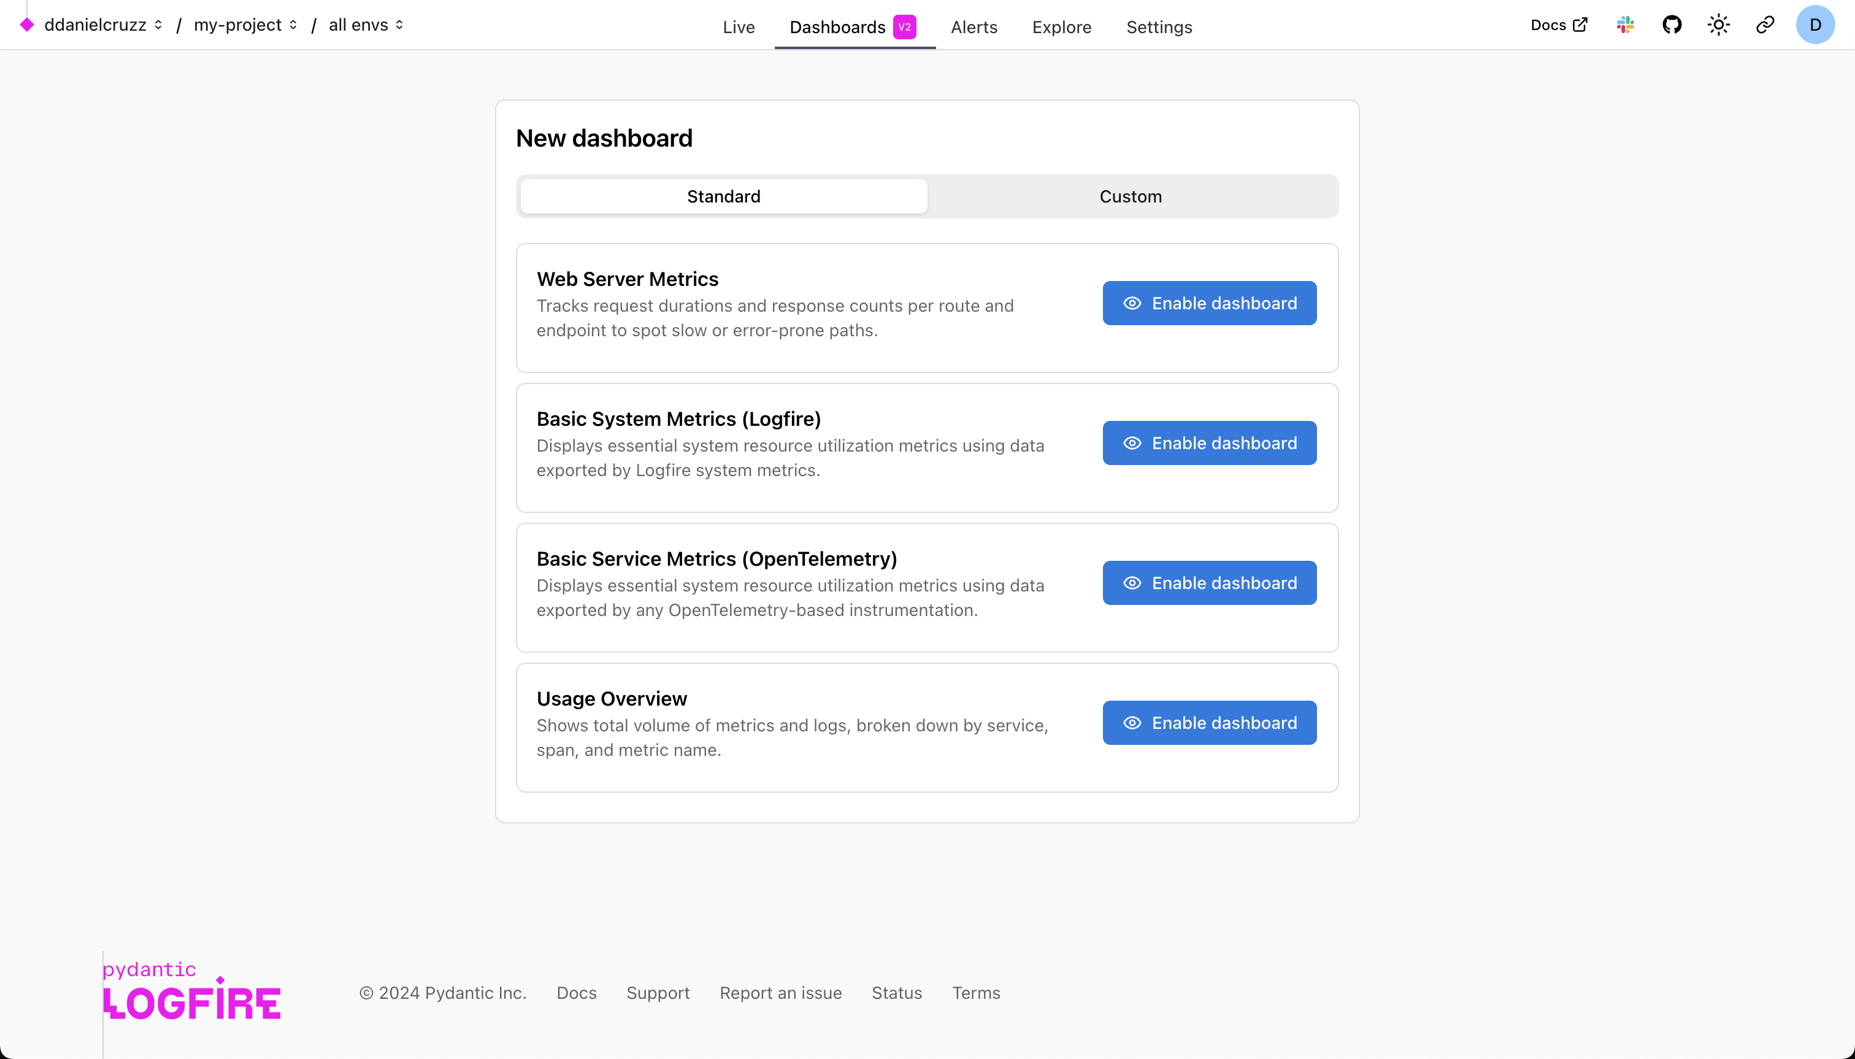1855x1059 pixels.
Task: Open the Slack community icon
Action: 1625,25
